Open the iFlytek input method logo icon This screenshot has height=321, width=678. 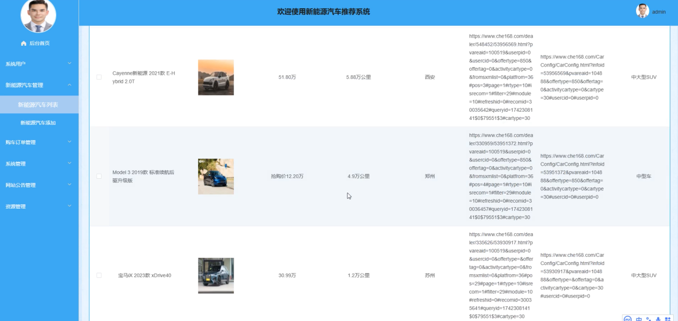tap(627, 319)
